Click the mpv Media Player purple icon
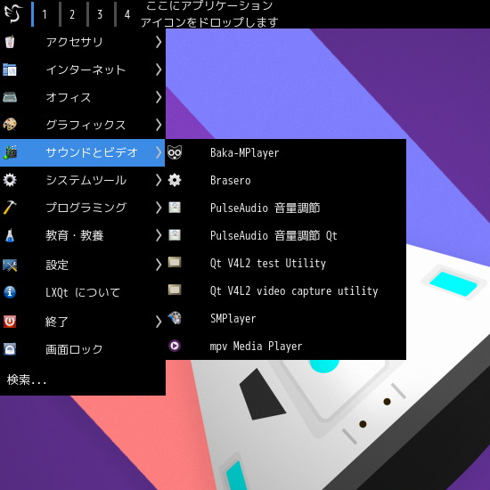490x490 pixels. pyautogui.click(x=175, y=346)
